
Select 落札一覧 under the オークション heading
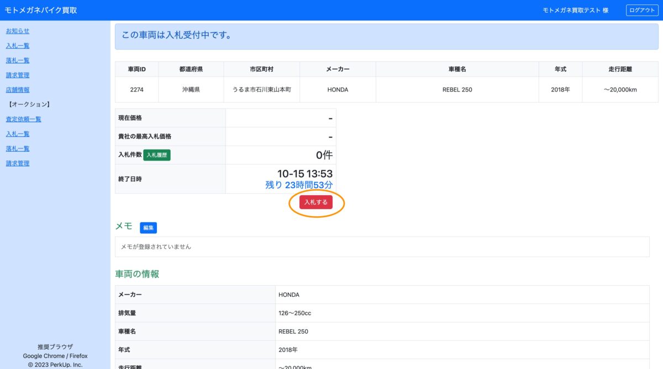(18, 148)
